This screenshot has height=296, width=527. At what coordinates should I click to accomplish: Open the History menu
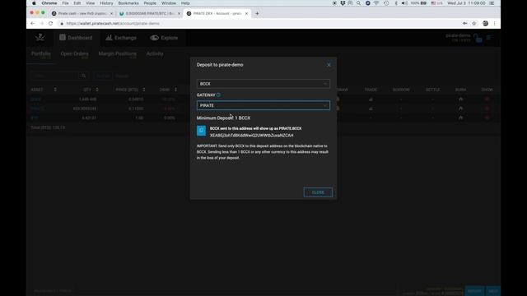(106, 3)
